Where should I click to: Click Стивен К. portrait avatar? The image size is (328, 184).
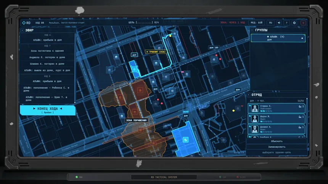(x=254, y=108)
